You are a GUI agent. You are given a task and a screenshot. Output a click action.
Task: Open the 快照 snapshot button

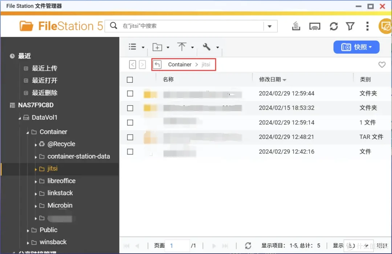point(356,47)
